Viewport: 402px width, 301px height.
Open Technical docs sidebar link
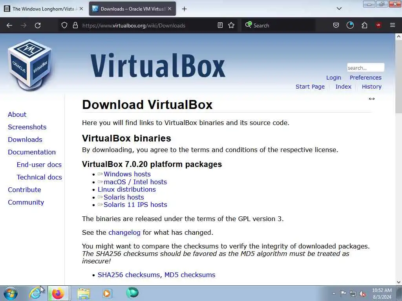[39, 177]
